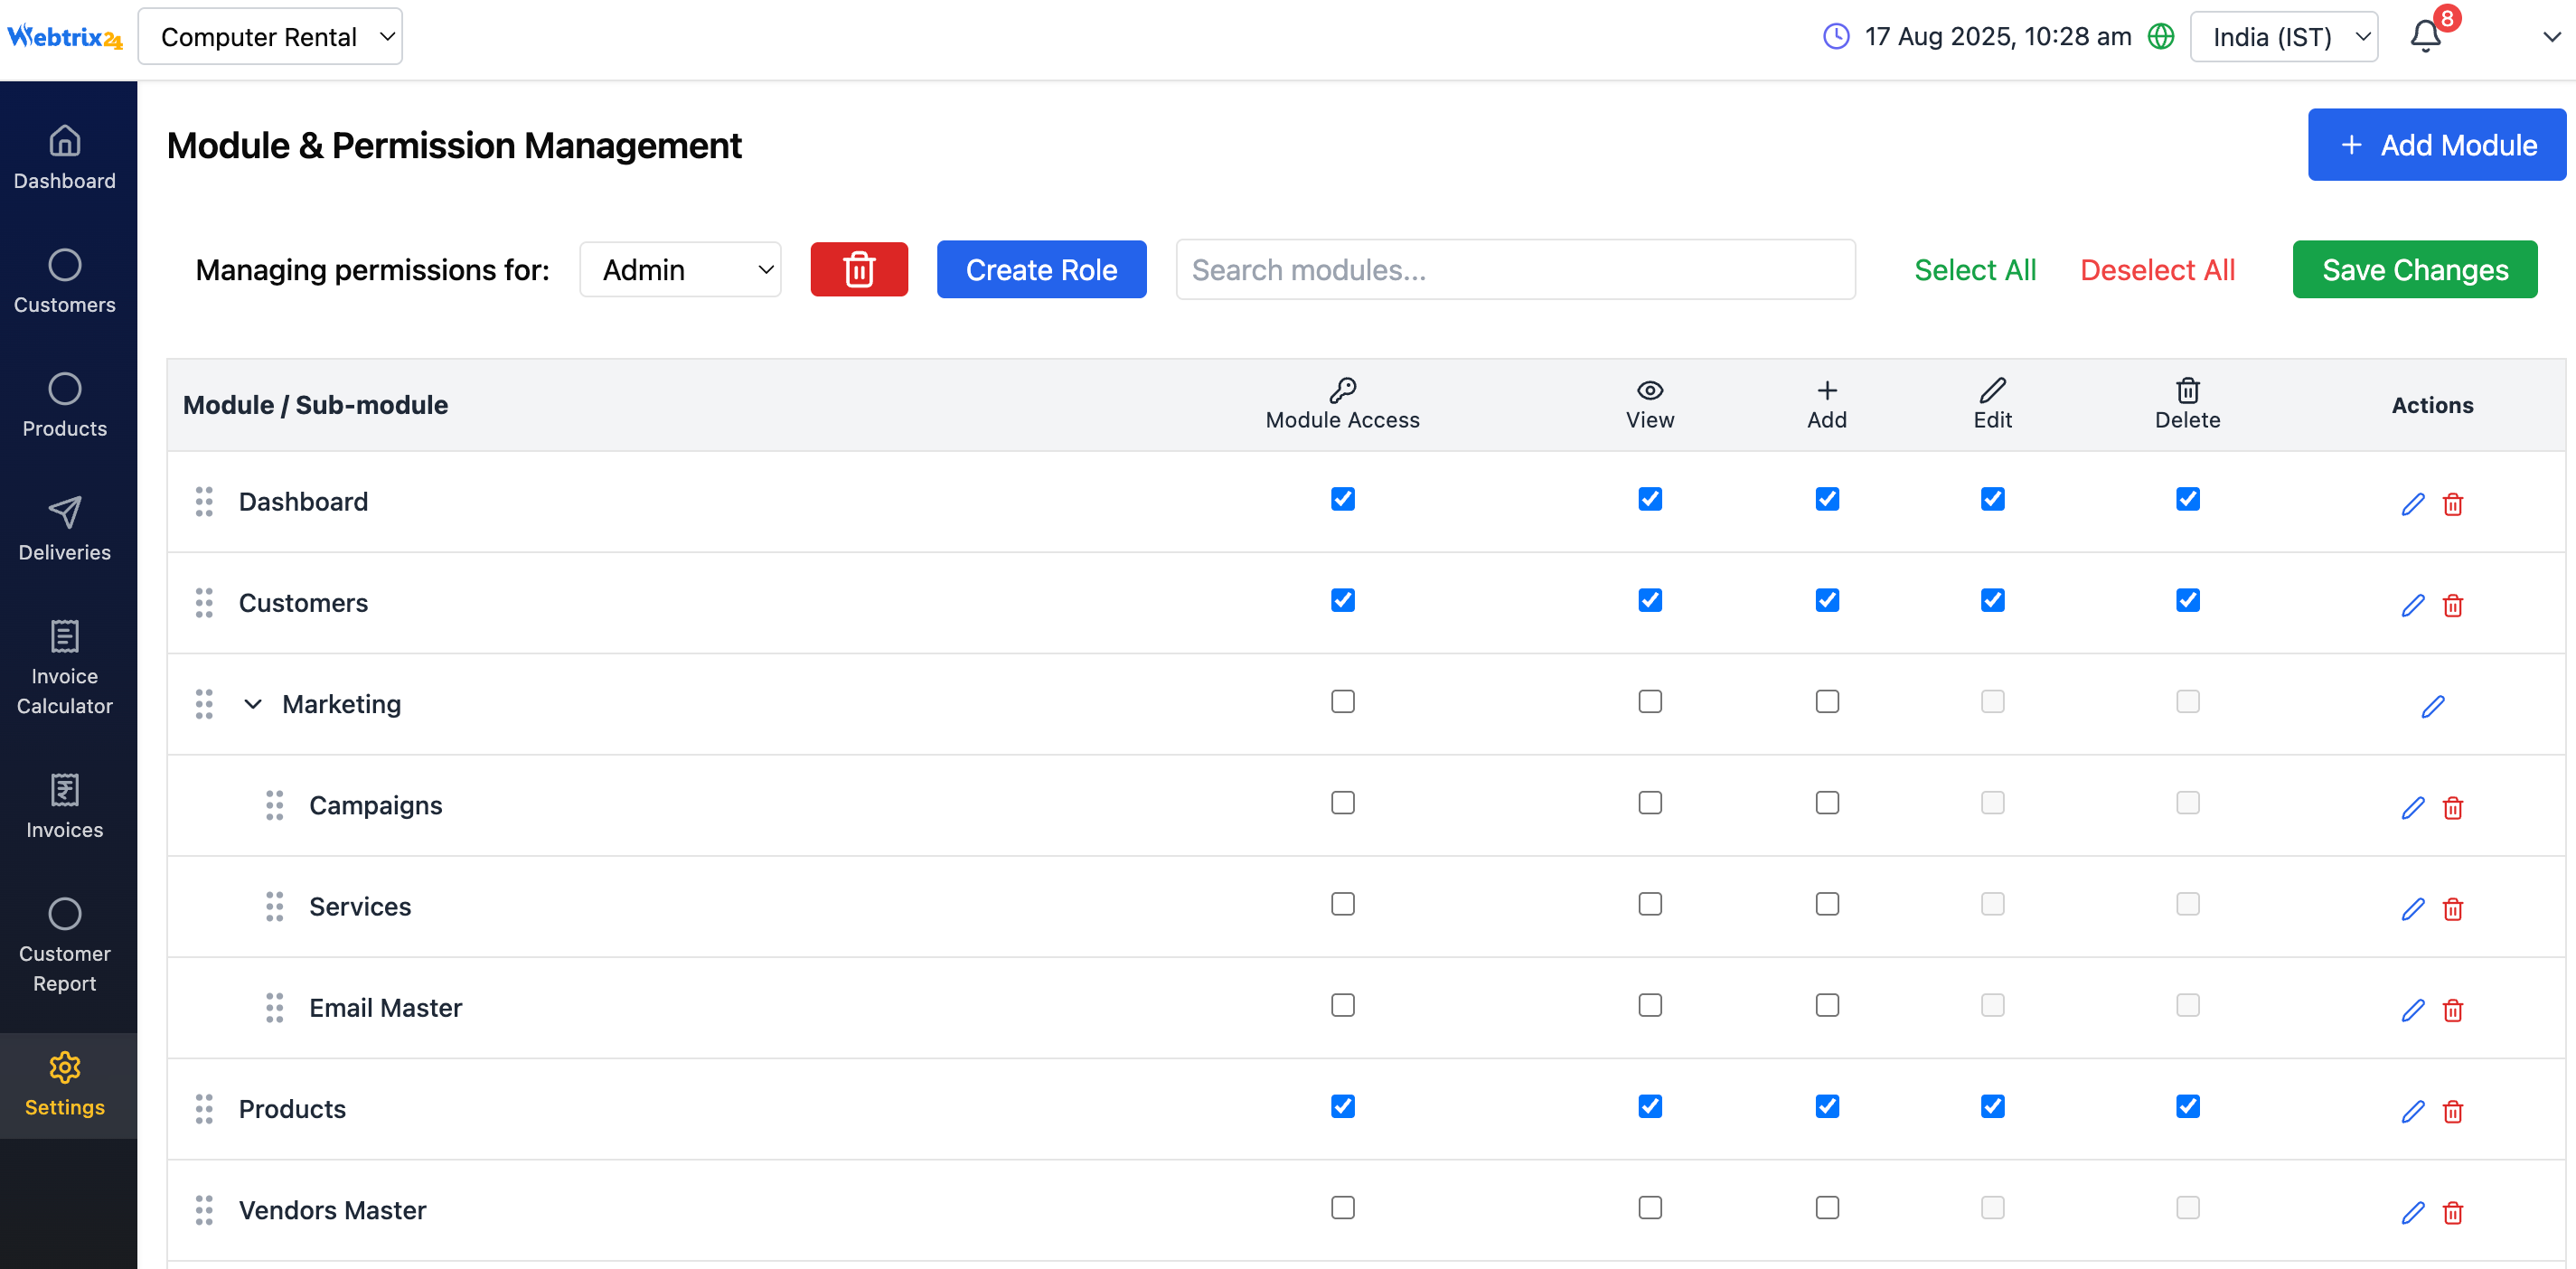Click the Save Changes button
2576x1269 pixels.
(2414, 269)
